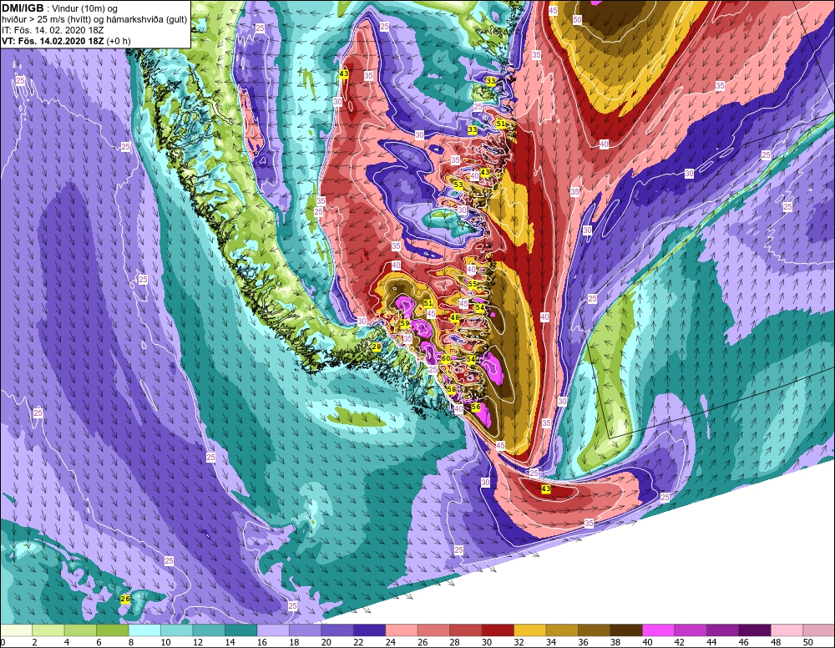This screenshot has width=835, height=648.
Task: Click the legend scale value 0
Action: coord(3,642)
